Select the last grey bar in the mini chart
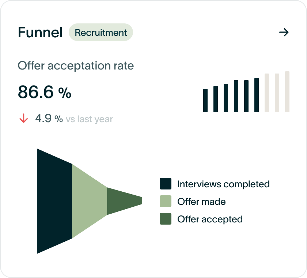307x278 pixels. 287,92
